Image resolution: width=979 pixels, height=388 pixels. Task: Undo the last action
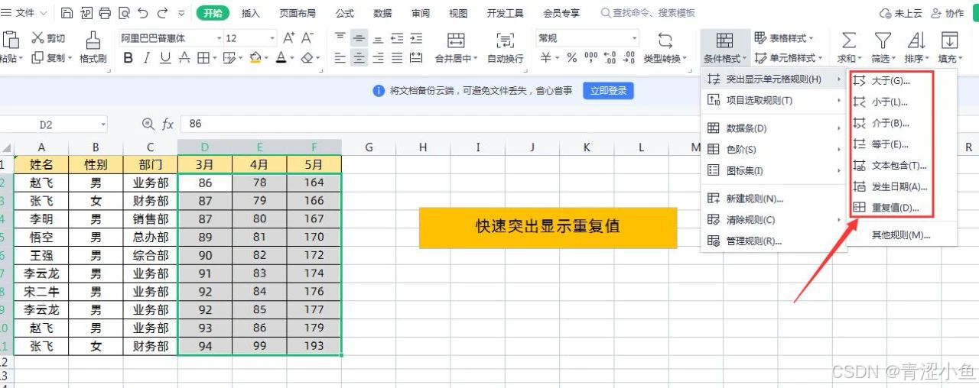coord(143,13)
